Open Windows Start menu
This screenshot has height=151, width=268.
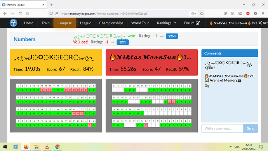point(5,147)
